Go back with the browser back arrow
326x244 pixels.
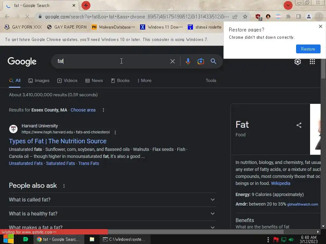point(7,17)
